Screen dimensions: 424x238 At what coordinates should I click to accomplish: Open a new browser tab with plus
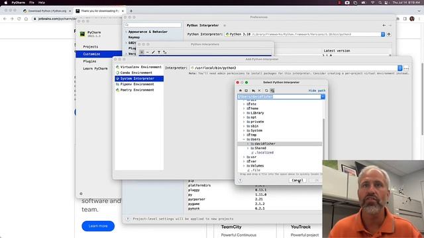pos(131,11)
